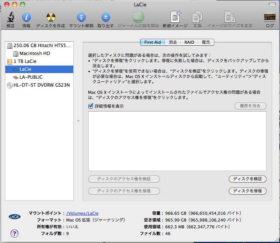This screenshot has height=243, width=280.
Task: Click the イメージのサイズを変更 toolbar icon
Action: 230,17
